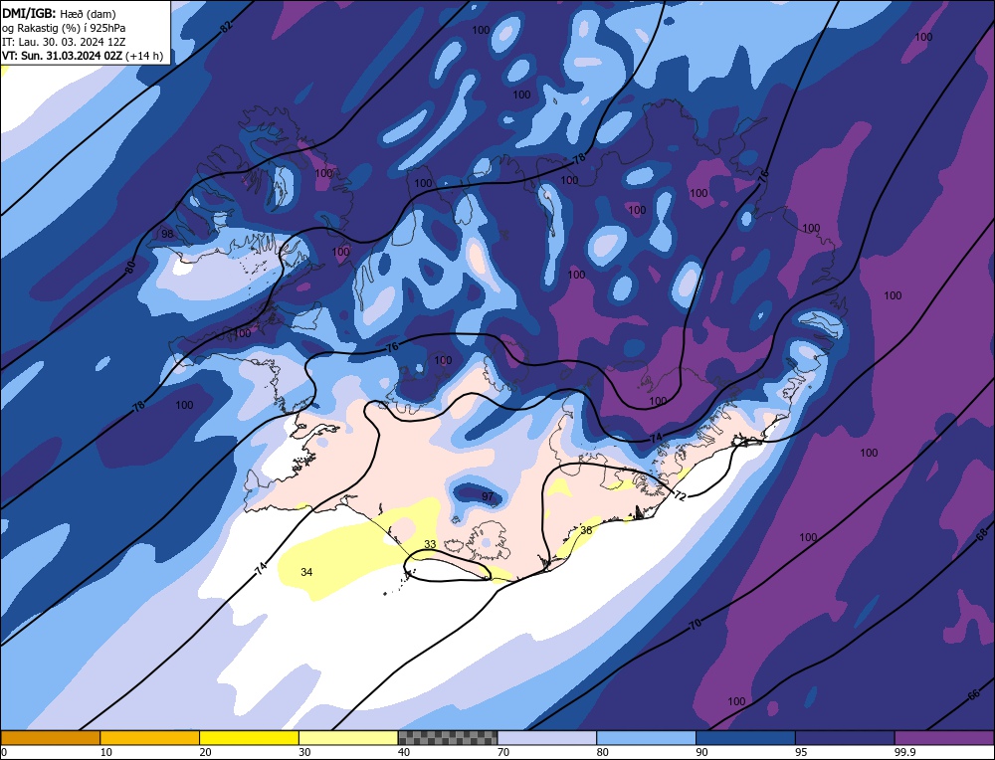Click the '80' contour line label
The image size is (995, 760).
tap(130, 267)
